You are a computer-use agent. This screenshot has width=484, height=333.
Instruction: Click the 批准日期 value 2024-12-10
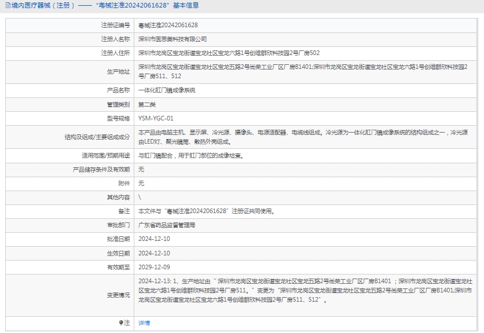154,239
